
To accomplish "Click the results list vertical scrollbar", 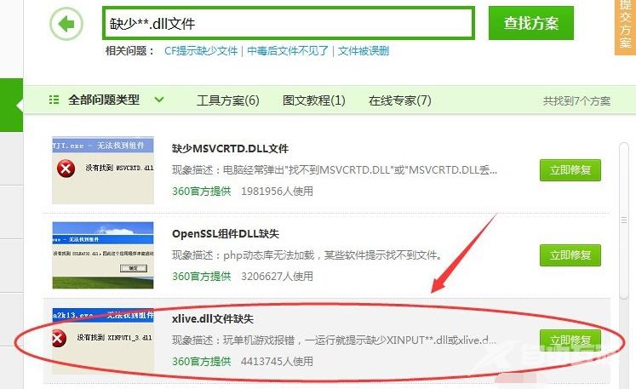I will [624, 221].
